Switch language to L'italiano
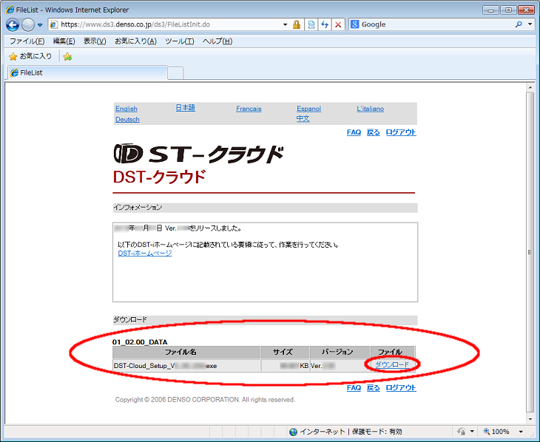Viewport: 540px width, 442px height. click(x=370, y=109)
